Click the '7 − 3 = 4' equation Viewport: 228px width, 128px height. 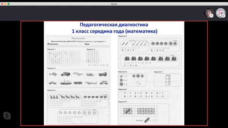pos(130,65)
